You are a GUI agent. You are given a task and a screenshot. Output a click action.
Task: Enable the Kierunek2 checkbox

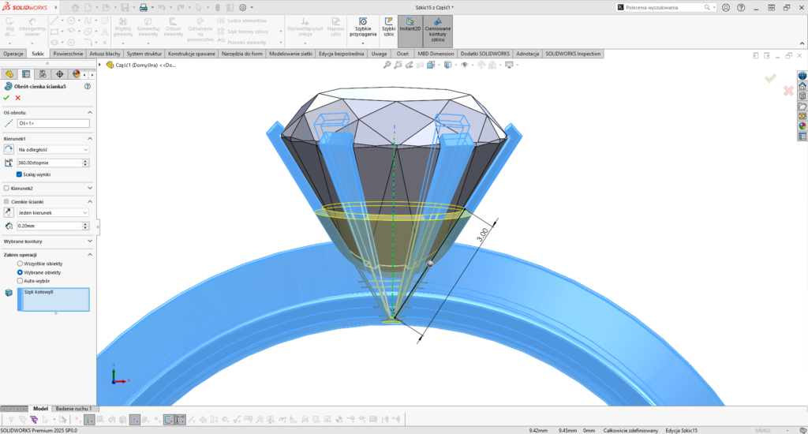7,189
